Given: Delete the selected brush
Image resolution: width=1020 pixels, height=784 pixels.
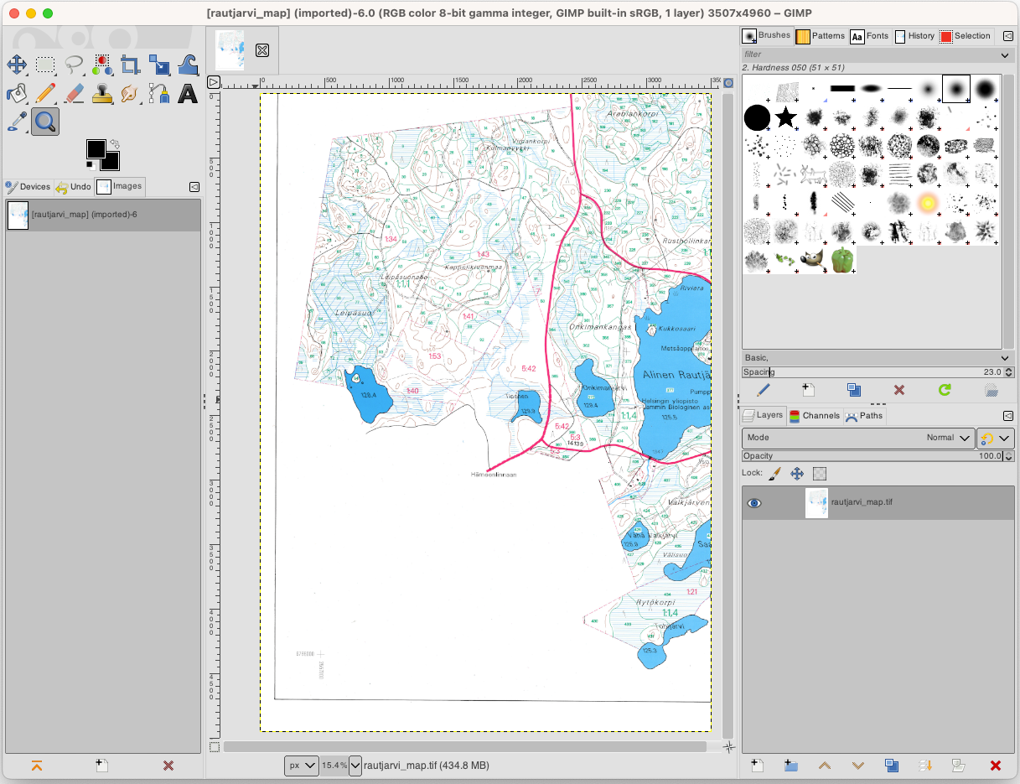Looking at the screenshot, I should (x=899, y=389).
